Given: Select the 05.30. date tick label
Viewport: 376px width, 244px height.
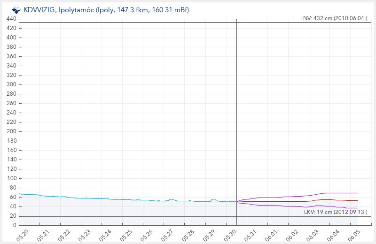Looking at the screenshot, I should [x=230, y=235].
